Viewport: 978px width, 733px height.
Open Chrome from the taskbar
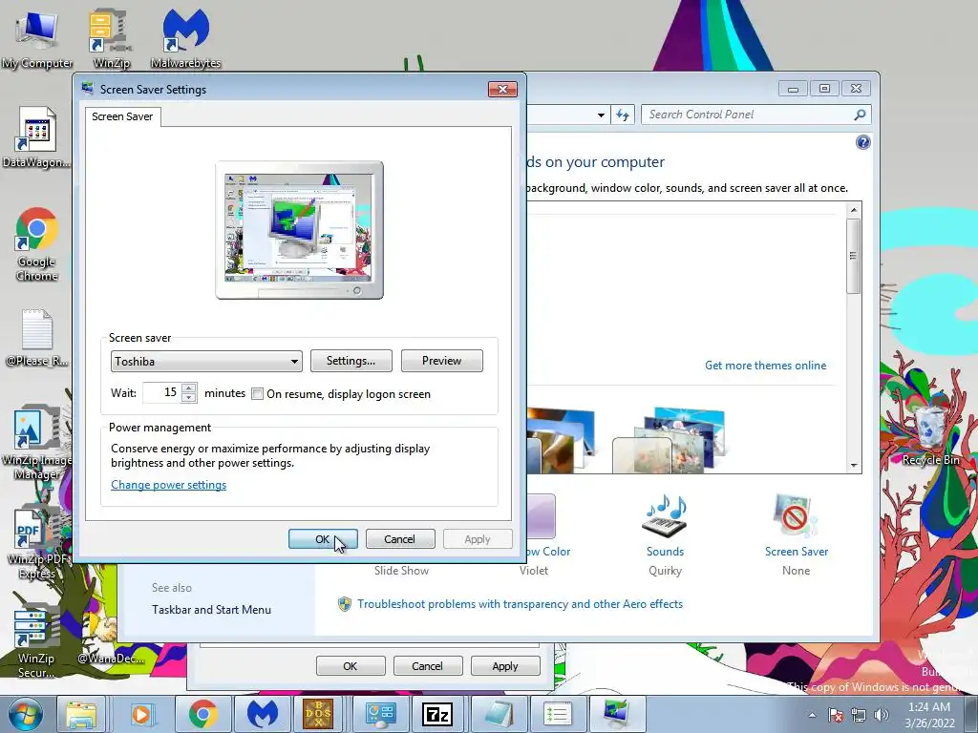click(x=202, y=714)
